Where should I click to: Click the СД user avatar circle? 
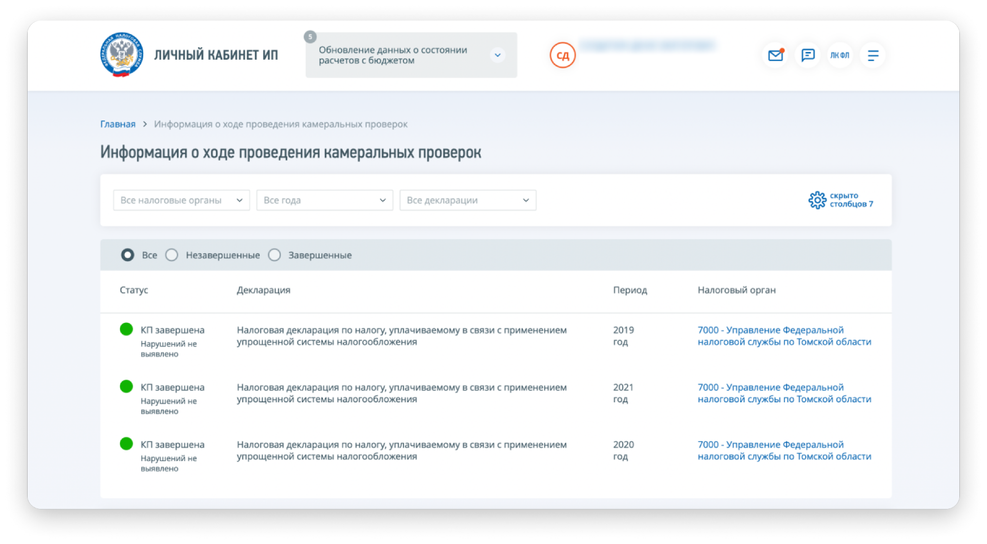[x=563, y=55]
